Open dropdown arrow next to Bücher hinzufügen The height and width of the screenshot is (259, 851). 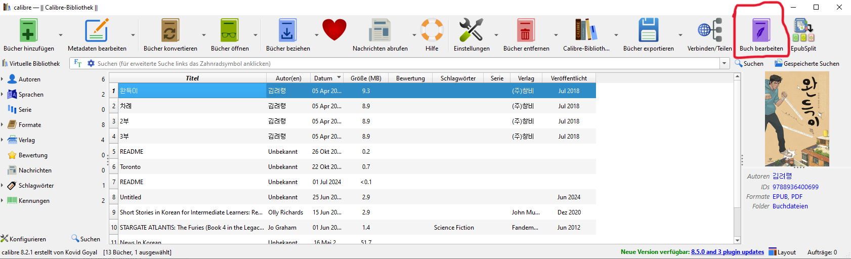pos(61,35)
